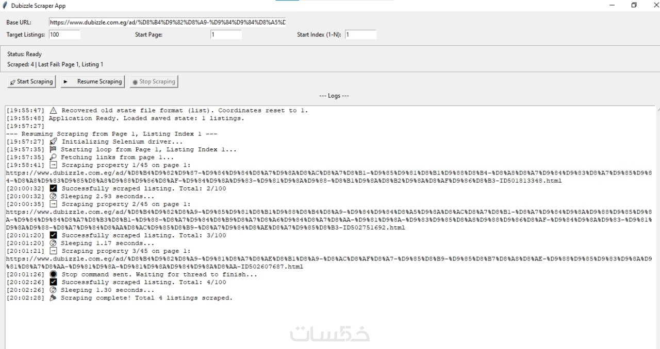Click log line Application Ready. Loaded saved state
Viewport: 660px width, 349px height.
[x=125, y=118]
